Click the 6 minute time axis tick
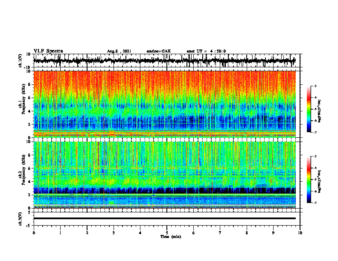Viewport: 338px width, 261px height. (x=194, y=233)
